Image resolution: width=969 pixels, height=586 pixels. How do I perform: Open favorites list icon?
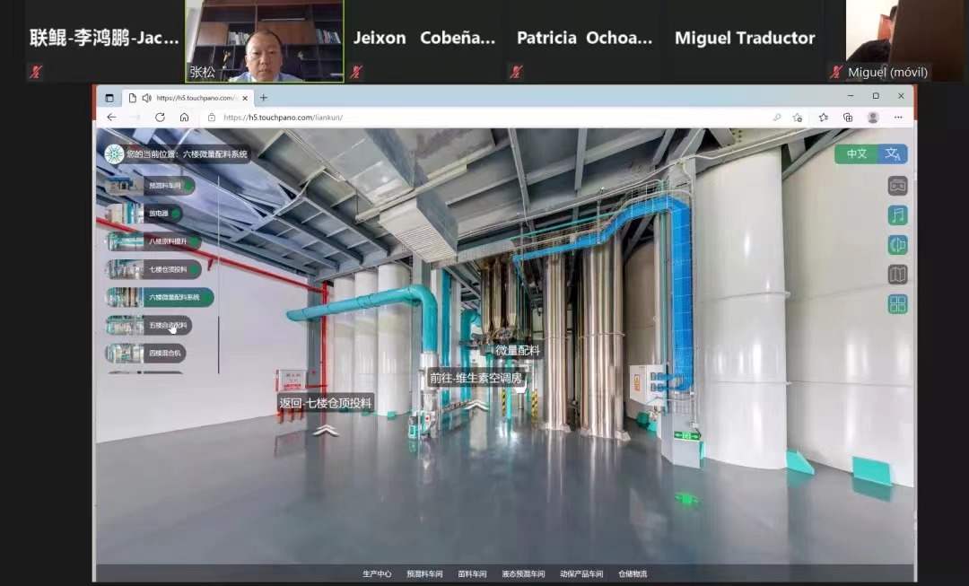coord(823,118)
